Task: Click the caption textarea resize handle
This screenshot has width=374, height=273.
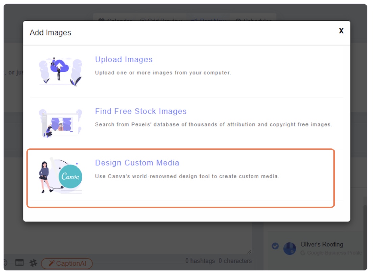Action: (x=249, y=251)
